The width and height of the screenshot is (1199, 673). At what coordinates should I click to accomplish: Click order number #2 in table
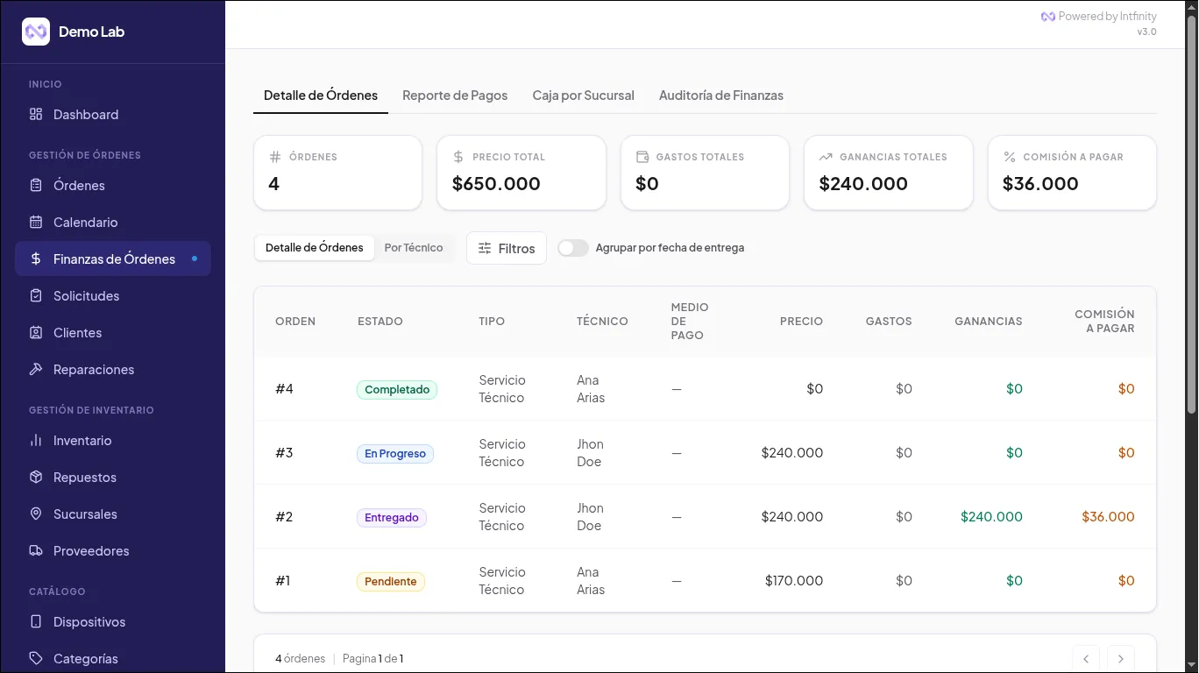tap(284, 517)
